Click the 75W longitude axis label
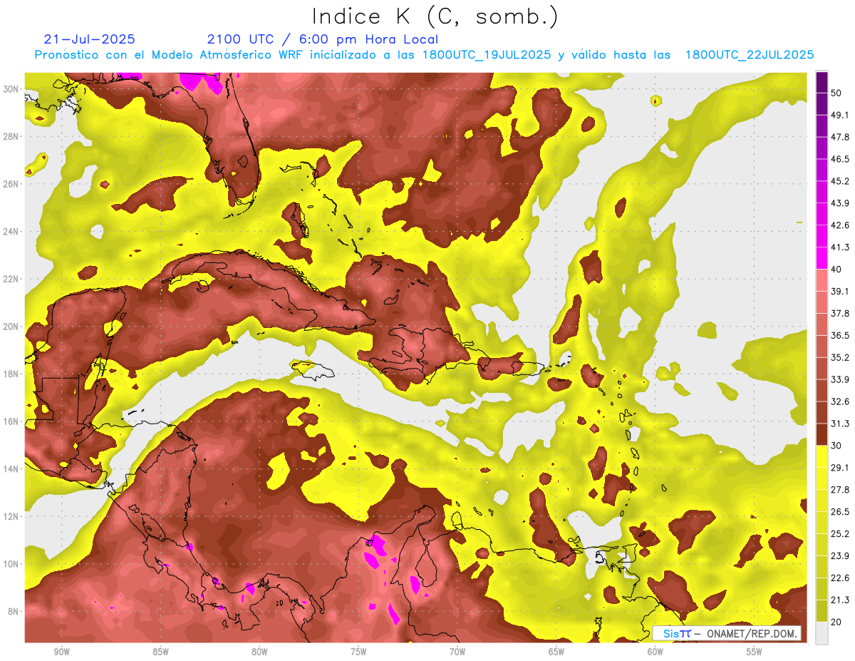Viewport: 855px width, 661px height. 358,652
